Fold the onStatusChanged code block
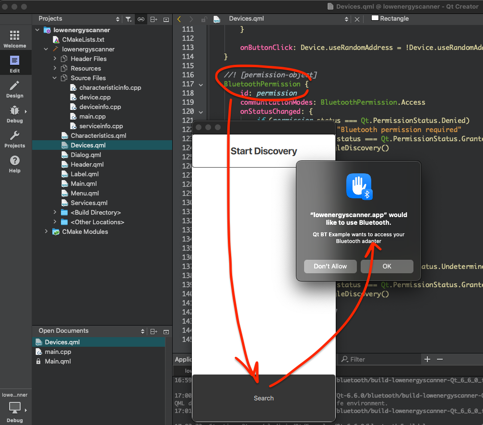The width and height of the screenshot is (483, 425). point(201,112)
